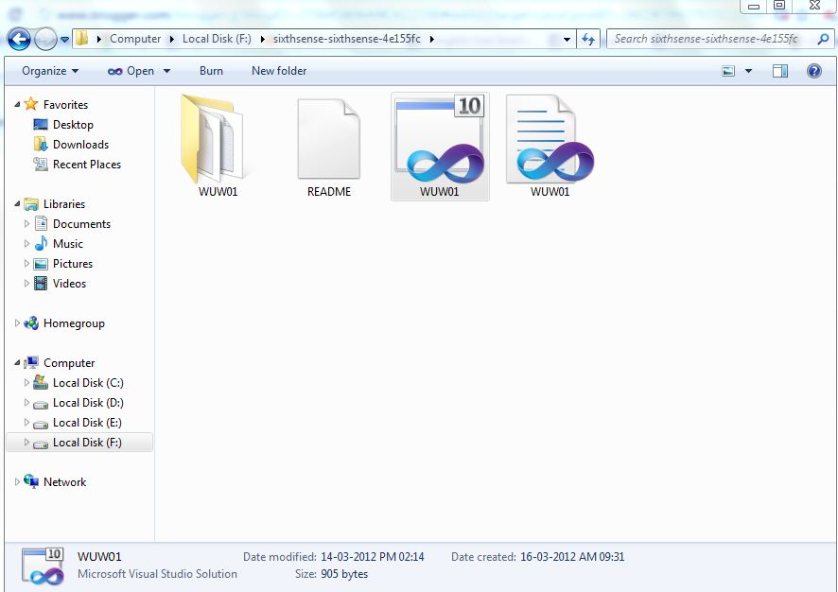
Task: Select Libraries in the navigation pane
Action: point(64,204)
